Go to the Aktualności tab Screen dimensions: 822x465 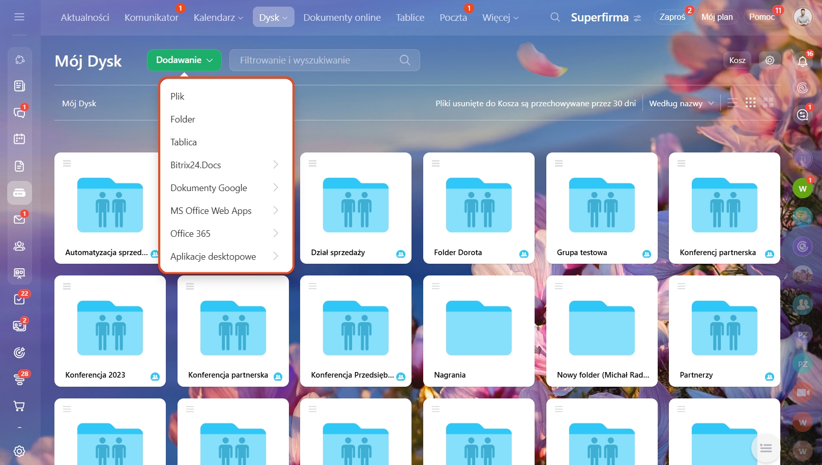point(85,17)
